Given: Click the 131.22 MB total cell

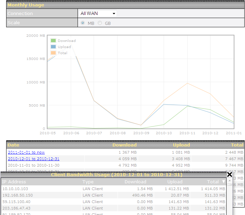Looking at the screenshot, I should [x=215, y=208].
